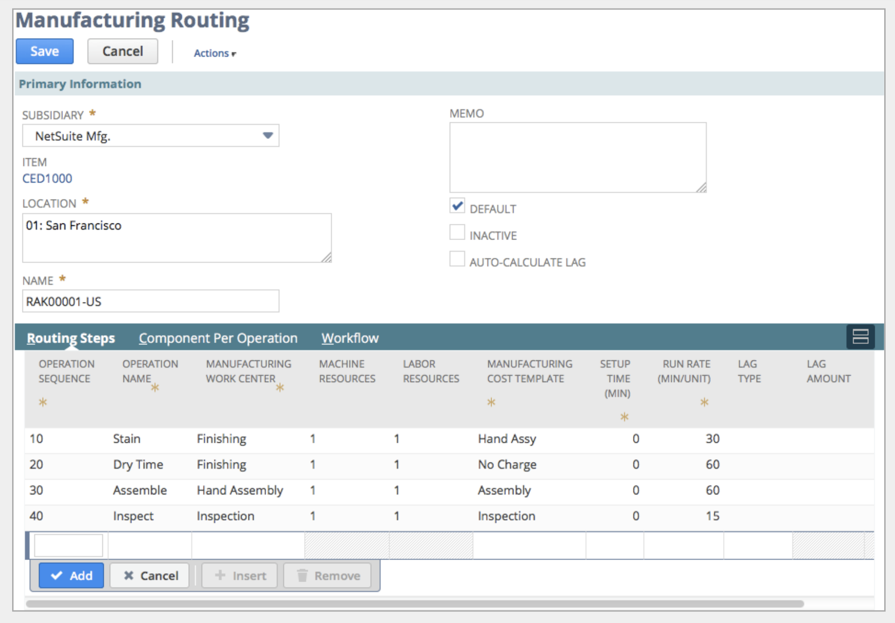Click the Name input field

tap(151, 301)
